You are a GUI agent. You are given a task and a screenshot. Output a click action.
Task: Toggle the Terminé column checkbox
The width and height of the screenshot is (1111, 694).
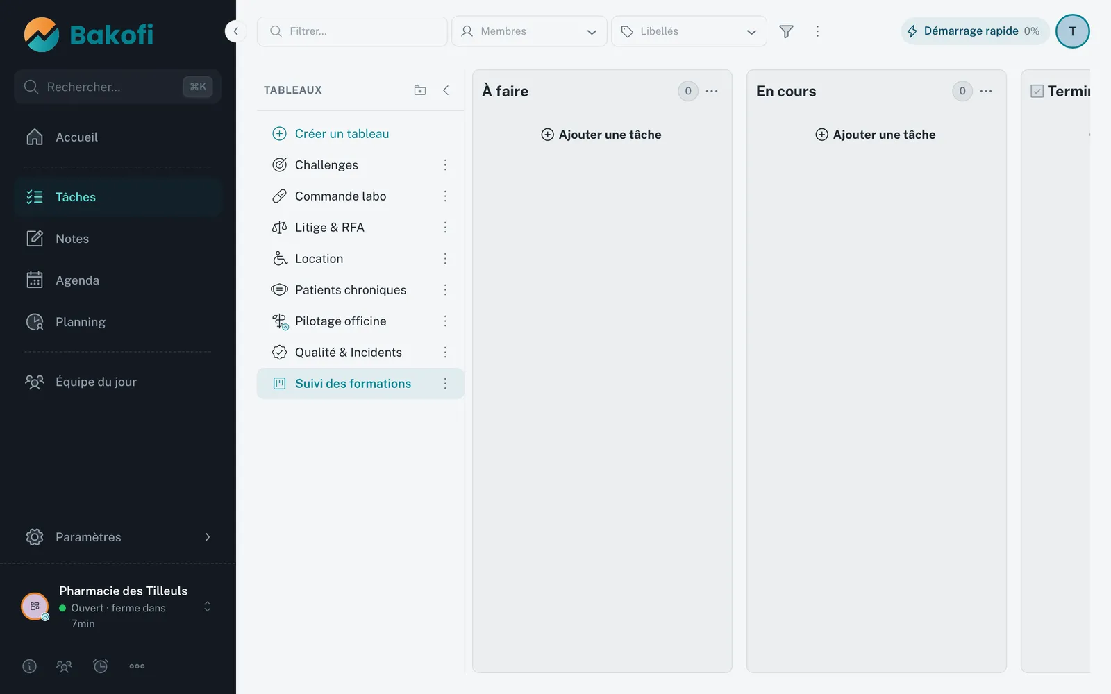tap(1037, 91)
